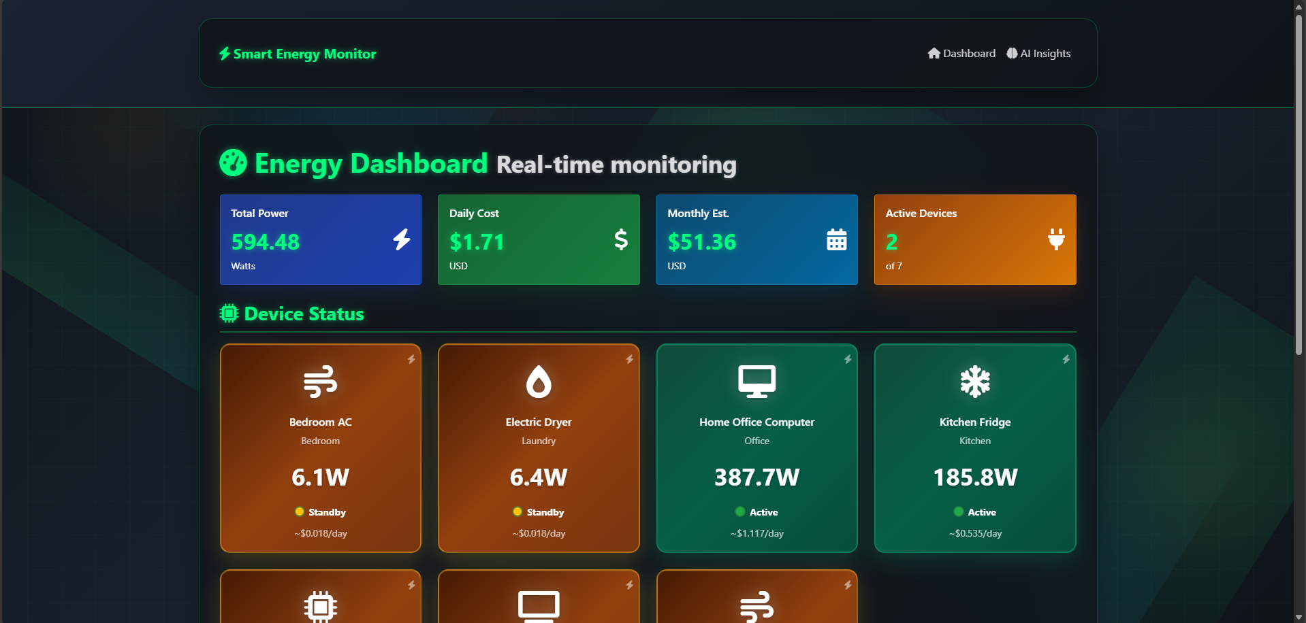Click the ~$0.535/day cost text
The width and height of the screenshot is (1306, 623).
click(x=975, y=533)
